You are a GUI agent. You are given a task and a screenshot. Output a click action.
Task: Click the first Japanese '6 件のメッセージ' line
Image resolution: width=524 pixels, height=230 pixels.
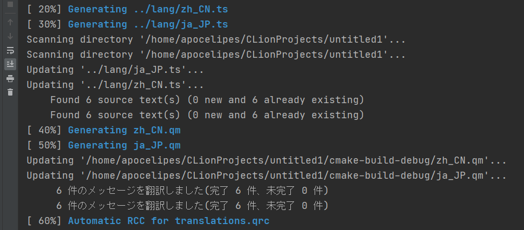192,191
